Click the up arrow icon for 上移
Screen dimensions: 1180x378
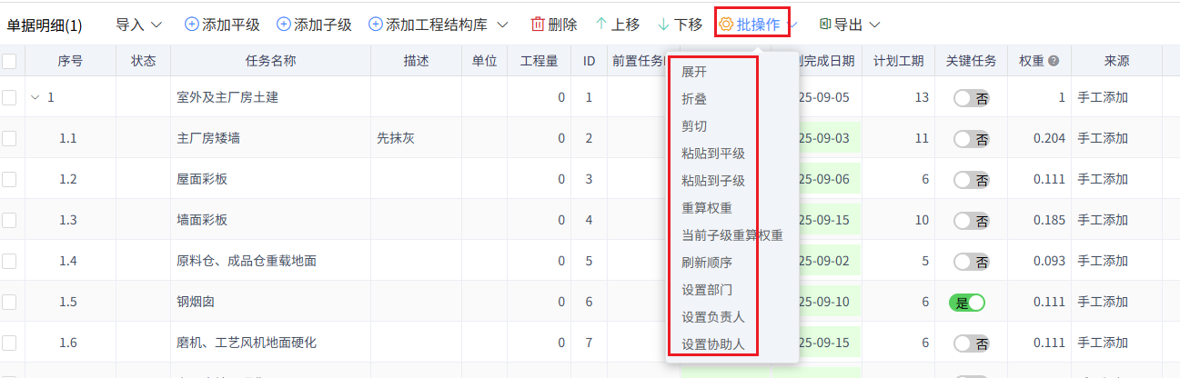(601, 25)
